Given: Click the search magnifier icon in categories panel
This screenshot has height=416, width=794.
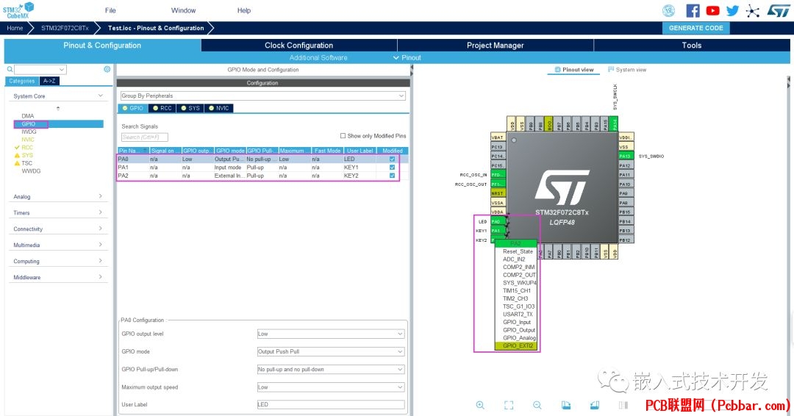Looking at the screenshot, I should point(10,69).
